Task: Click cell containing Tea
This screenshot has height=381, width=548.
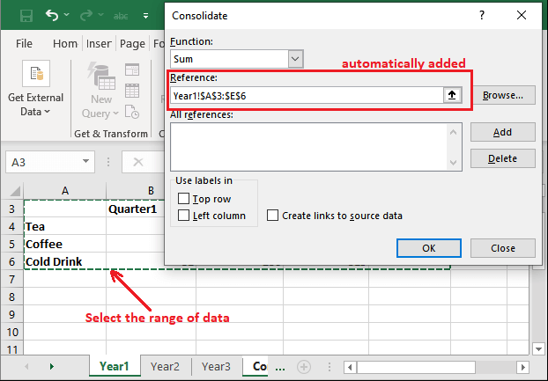Action: (65, 226)
